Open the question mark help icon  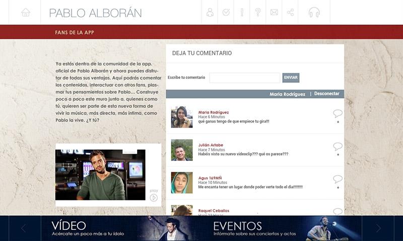258,12
